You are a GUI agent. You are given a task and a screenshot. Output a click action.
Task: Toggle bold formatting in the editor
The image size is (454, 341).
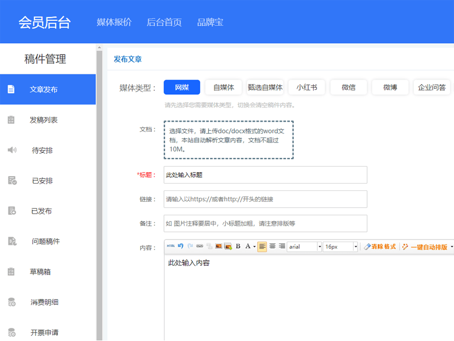point(237,247)
